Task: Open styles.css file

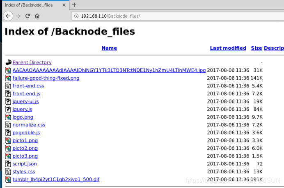Action: coord(24,172)
